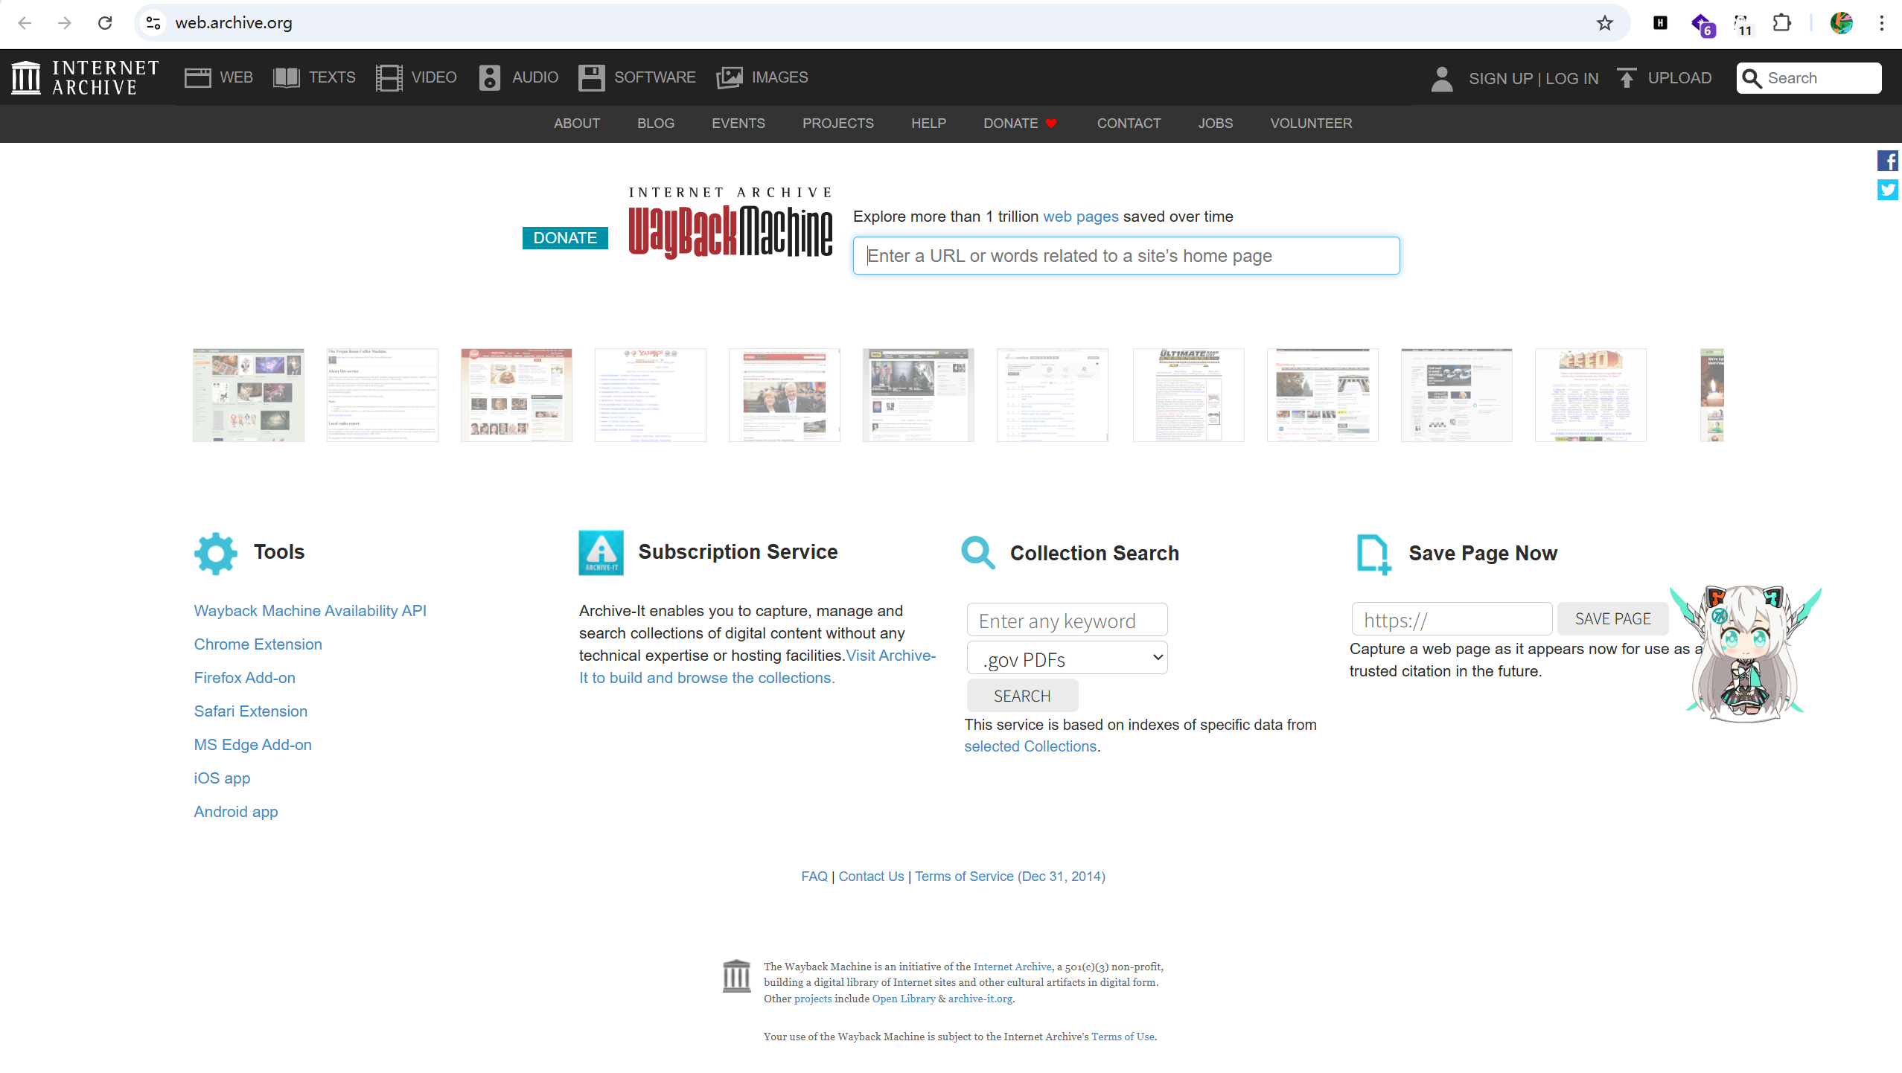Focus the Wayback Machine URL search field
Screen dimensions: 1902x1073
tap(1126, 256)
